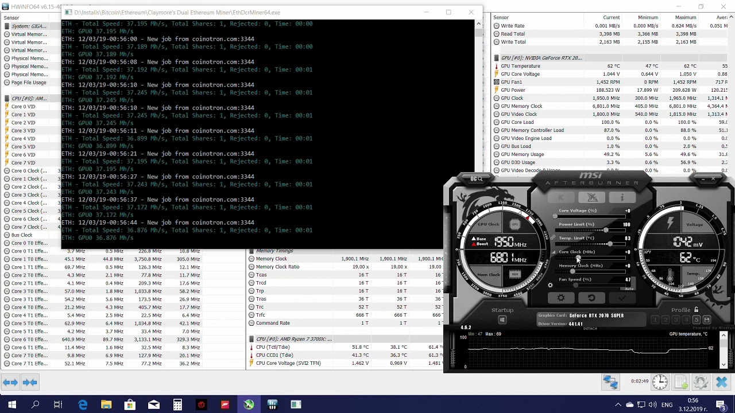Click miner console scrollbar up arrow

click(478, 24)
